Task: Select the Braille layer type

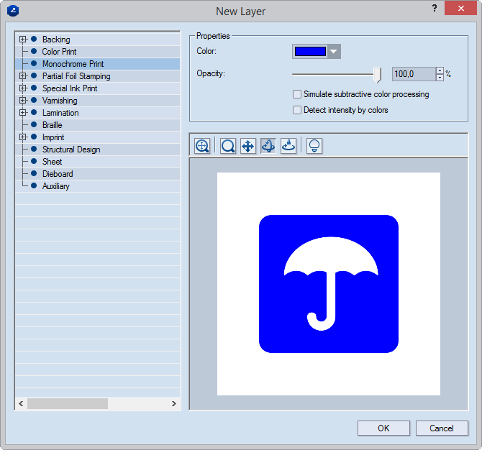Action: [x=53, y=125]
